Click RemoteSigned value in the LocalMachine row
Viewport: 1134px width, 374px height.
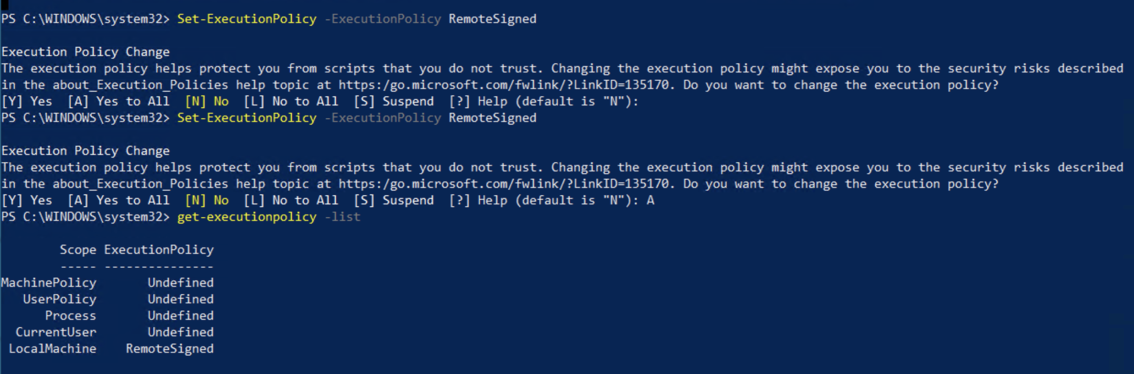170,349
